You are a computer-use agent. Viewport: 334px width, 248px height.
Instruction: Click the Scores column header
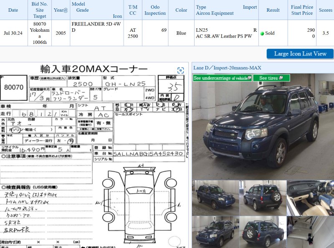click(325, 10)
